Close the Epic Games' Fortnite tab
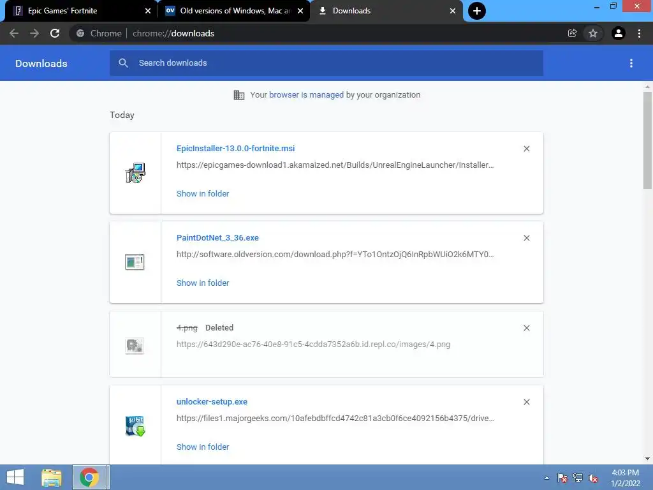Image resolution: width=653 pixels, height=490 pixels. (x=148, y=11)
